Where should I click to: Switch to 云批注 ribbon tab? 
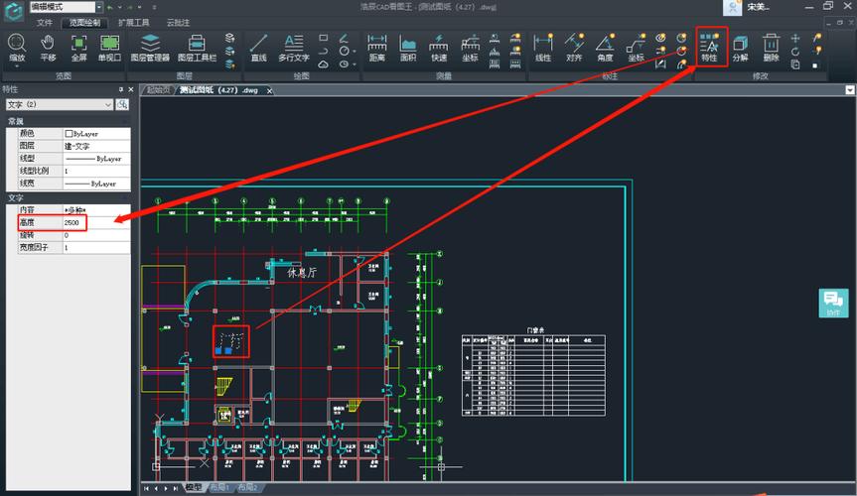pos(178,23)
